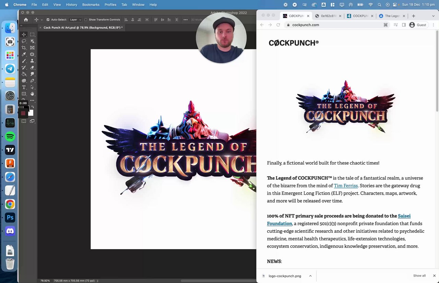The width and height of the screenshot is (439, 283).
Task: Select the Horizontal Type tool
Action: [24, 87]
